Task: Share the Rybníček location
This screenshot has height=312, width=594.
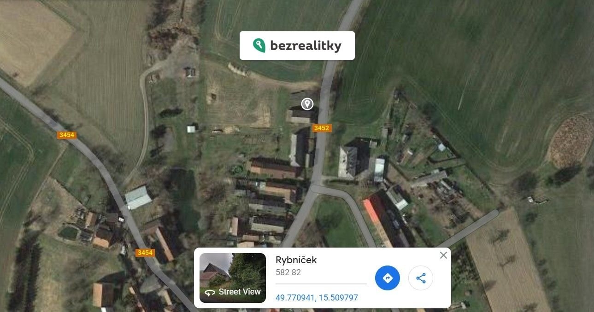Action: click(421, 278)
